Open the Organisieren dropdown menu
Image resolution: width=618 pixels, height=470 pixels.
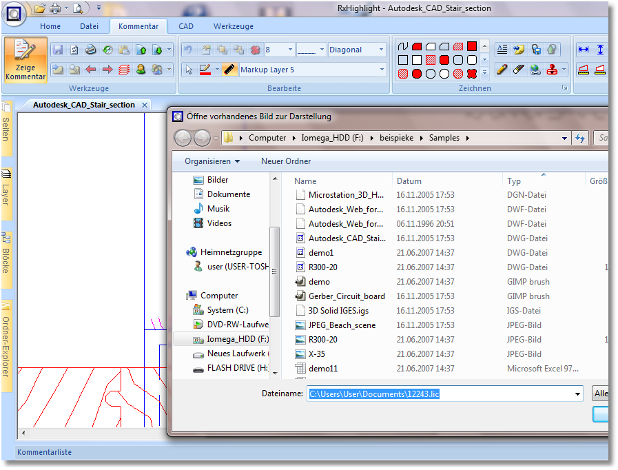212,161
